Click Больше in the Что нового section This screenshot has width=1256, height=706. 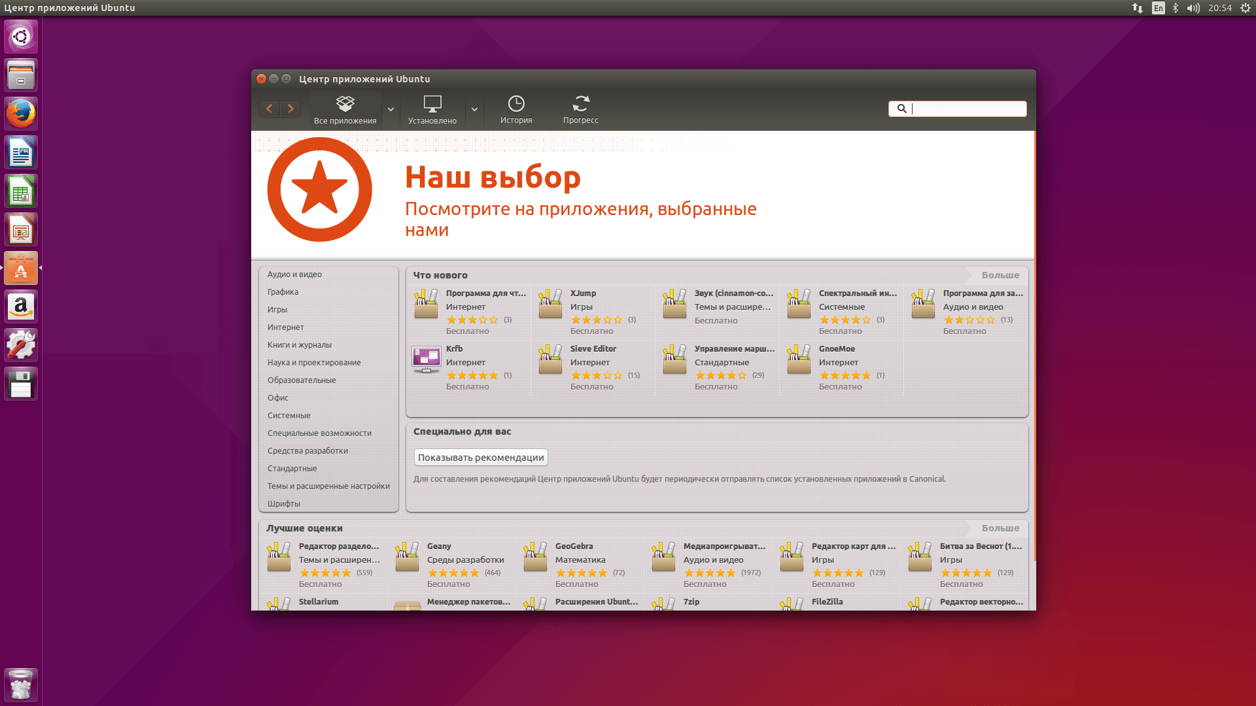(x=1000, y=275)
